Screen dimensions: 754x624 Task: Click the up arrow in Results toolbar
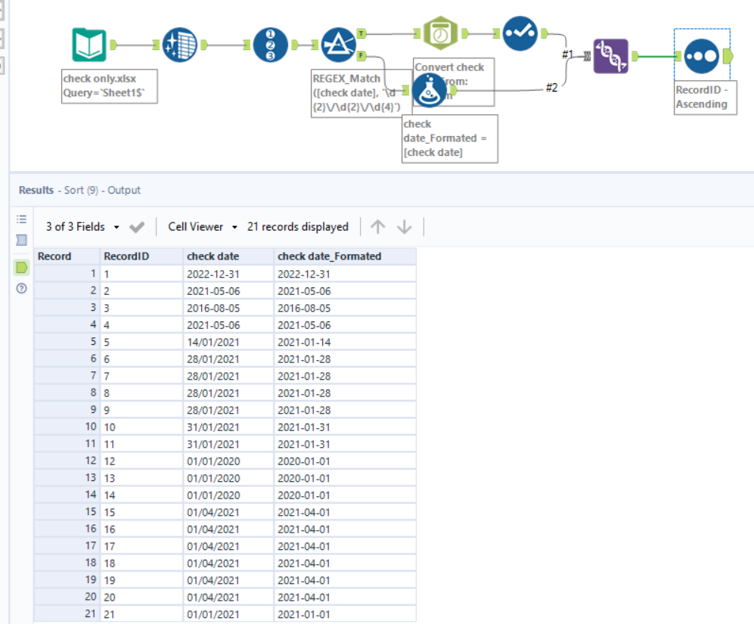click(x=378, y=227)
